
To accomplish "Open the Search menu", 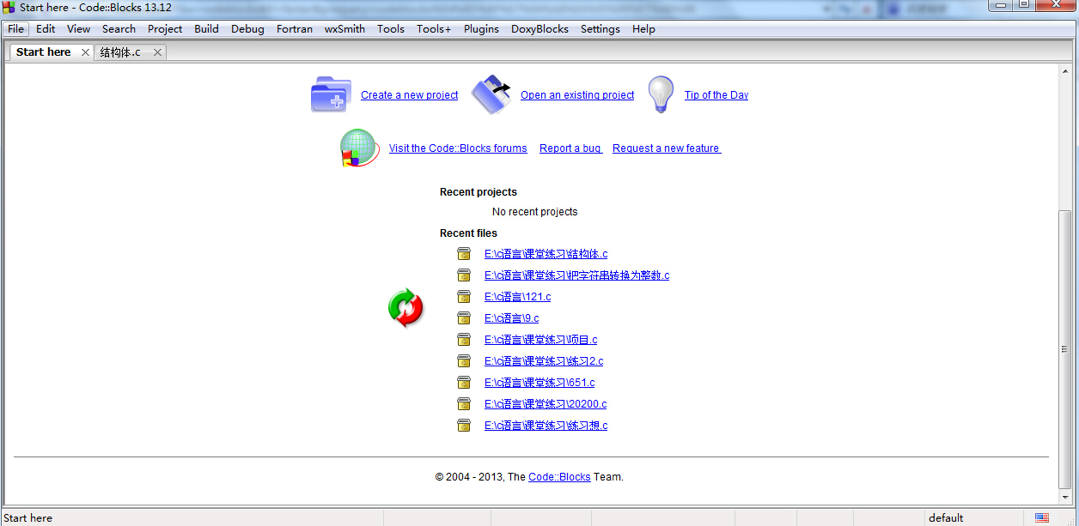I will click(119, 28).
